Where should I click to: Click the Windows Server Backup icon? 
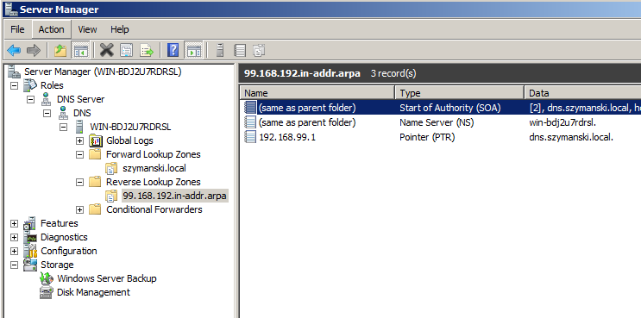point(47,279)
